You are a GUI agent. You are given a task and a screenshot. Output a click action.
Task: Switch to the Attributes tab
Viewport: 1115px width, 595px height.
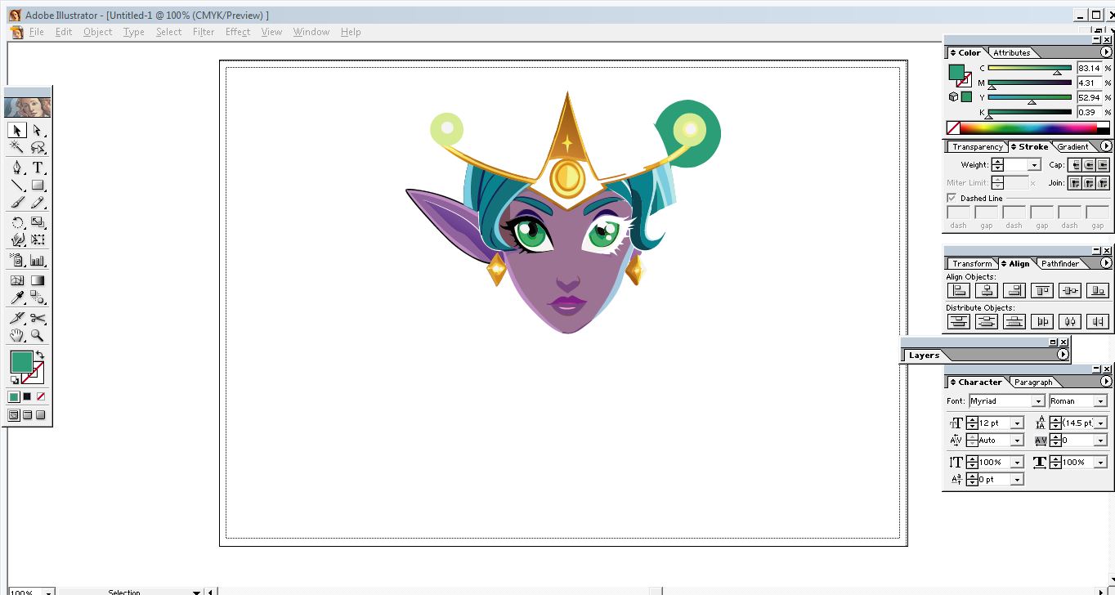tap(1011, 52)
